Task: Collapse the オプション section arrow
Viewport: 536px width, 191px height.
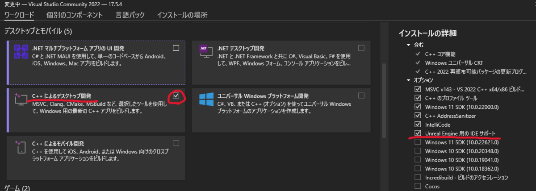Action: tap(408, 80)
